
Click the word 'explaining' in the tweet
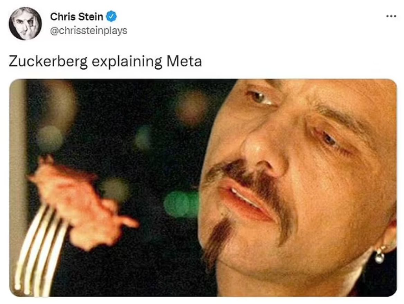[127, 62]
